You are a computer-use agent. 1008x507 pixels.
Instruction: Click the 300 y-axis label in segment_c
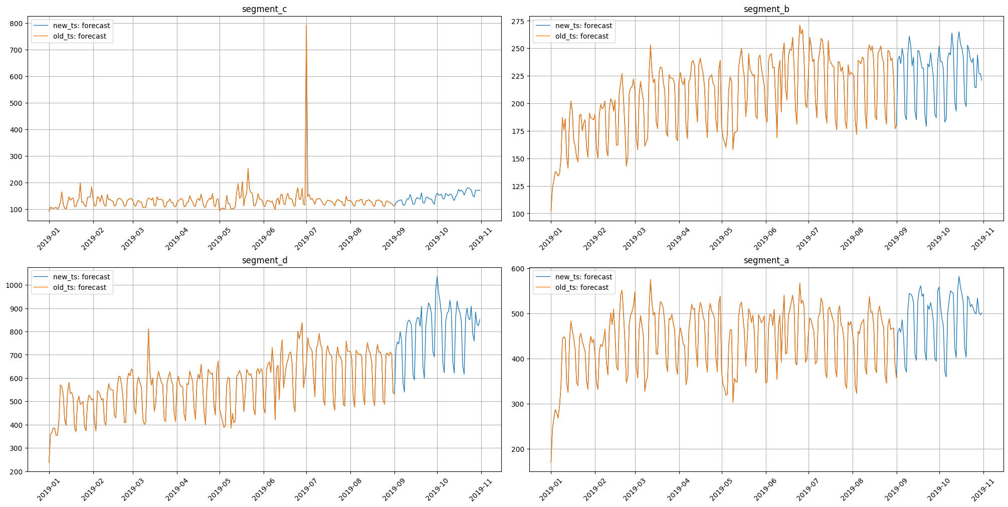16,156
